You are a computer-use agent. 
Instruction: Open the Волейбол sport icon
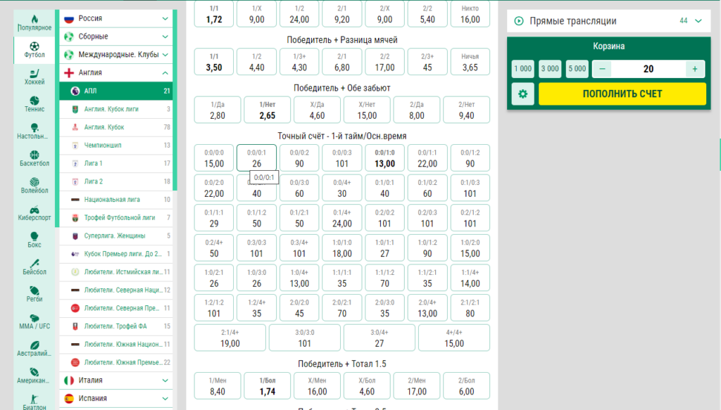point(35,185)
